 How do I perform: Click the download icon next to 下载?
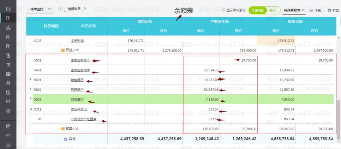[x=312, y=10]
